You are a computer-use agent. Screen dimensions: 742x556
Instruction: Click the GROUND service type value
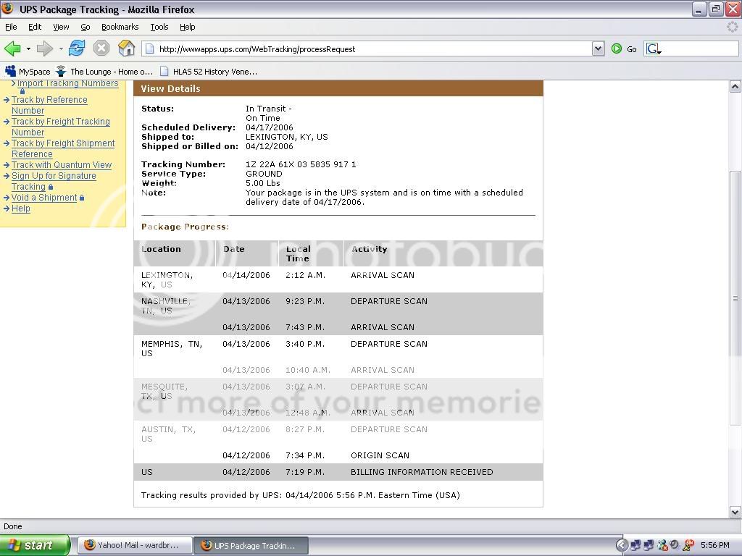(264, 174)
